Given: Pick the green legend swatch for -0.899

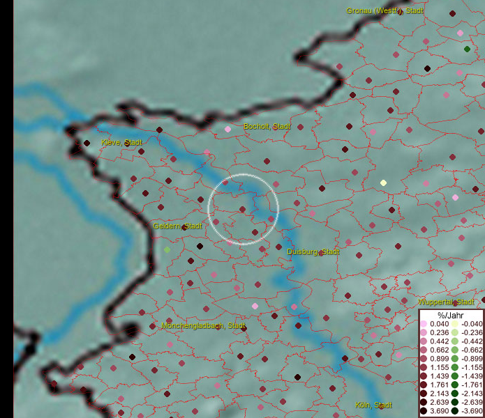Looking at the screenshot, I should (x=455, y=359).
